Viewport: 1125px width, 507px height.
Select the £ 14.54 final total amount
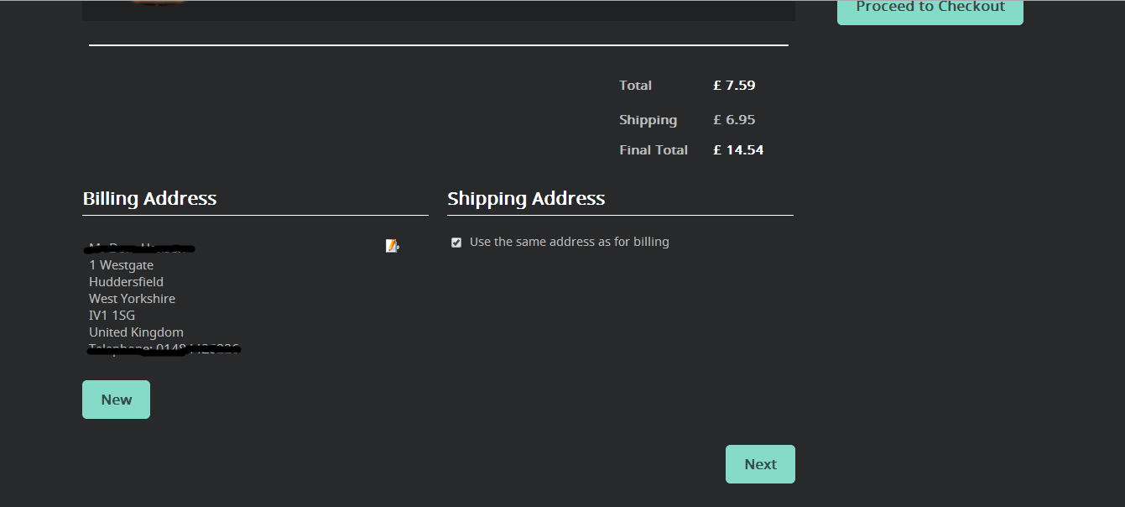click(738, 150)
